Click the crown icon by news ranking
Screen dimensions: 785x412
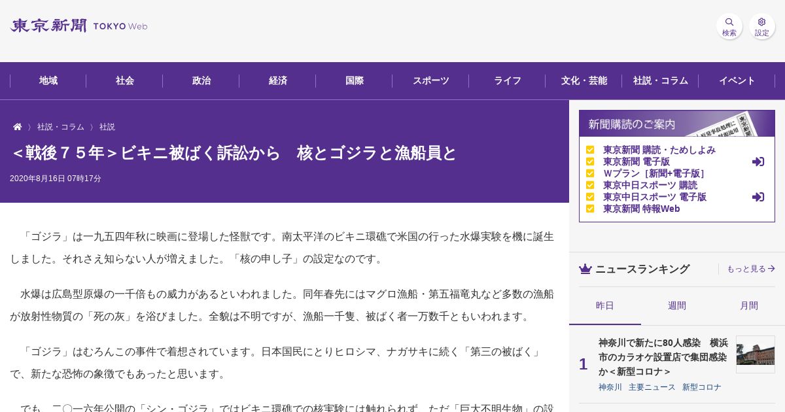tap(585, 269)
